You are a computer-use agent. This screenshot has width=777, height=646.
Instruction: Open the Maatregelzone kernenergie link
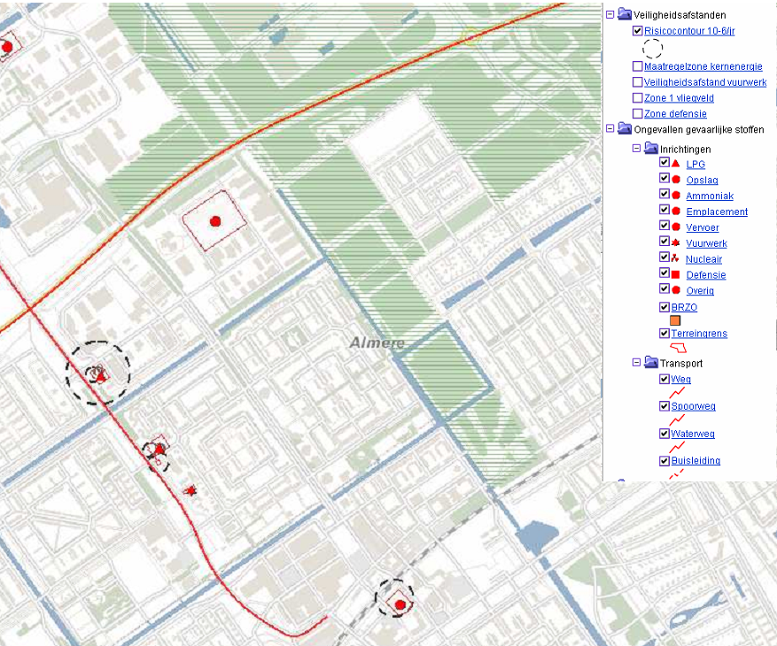[703, 66]
